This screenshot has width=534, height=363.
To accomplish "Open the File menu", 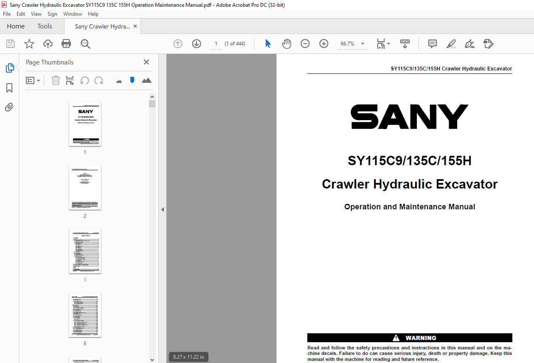I will (7, 14).
